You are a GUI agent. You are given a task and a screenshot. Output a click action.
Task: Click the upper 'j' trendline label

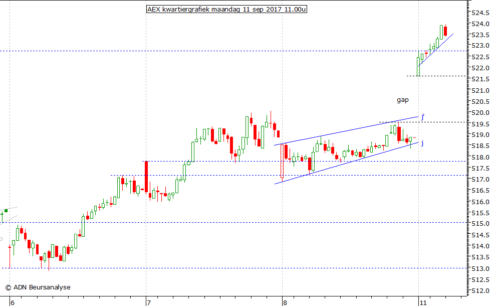point(422,117)
